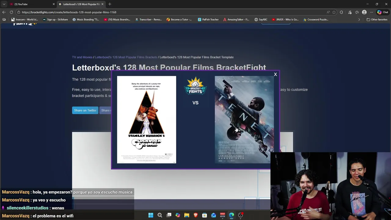This screenshot has height=220, width=391.
Task: Open Edge settings and more menu
Action: (371, 12)
